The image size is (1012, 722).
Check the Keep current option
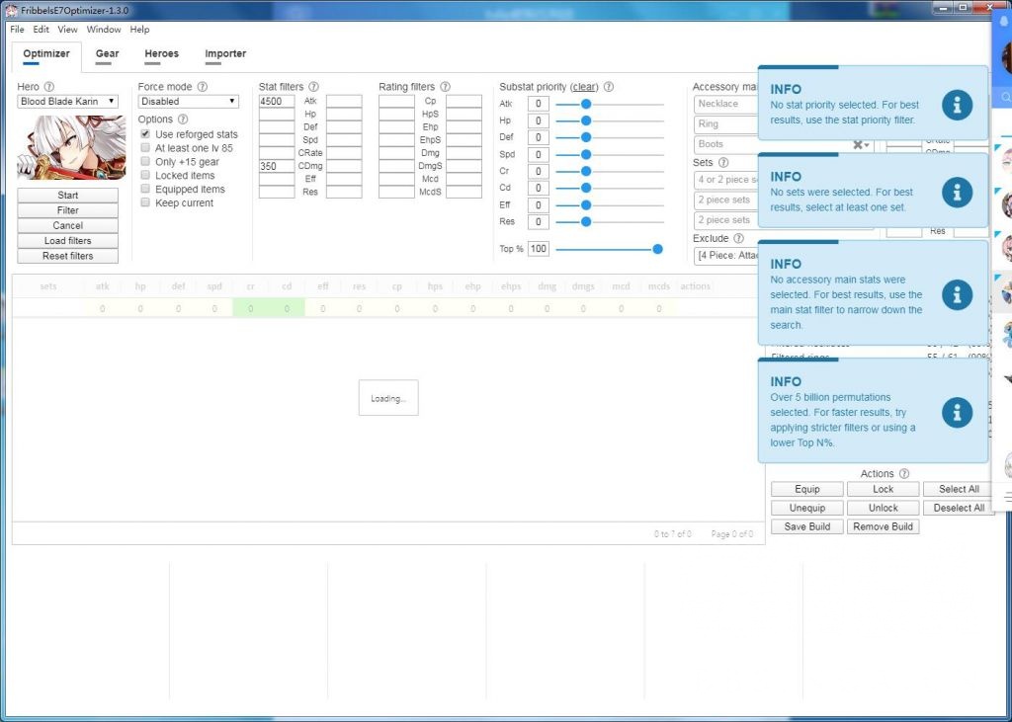click(146, 203)
